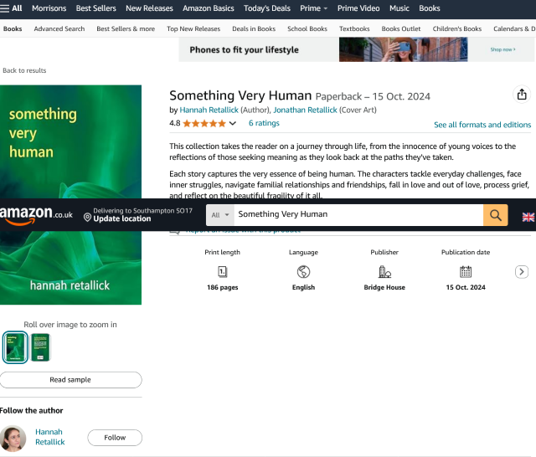Click the UK flag language icon
This screenshot has height=457, width=536.
[528, 216]
